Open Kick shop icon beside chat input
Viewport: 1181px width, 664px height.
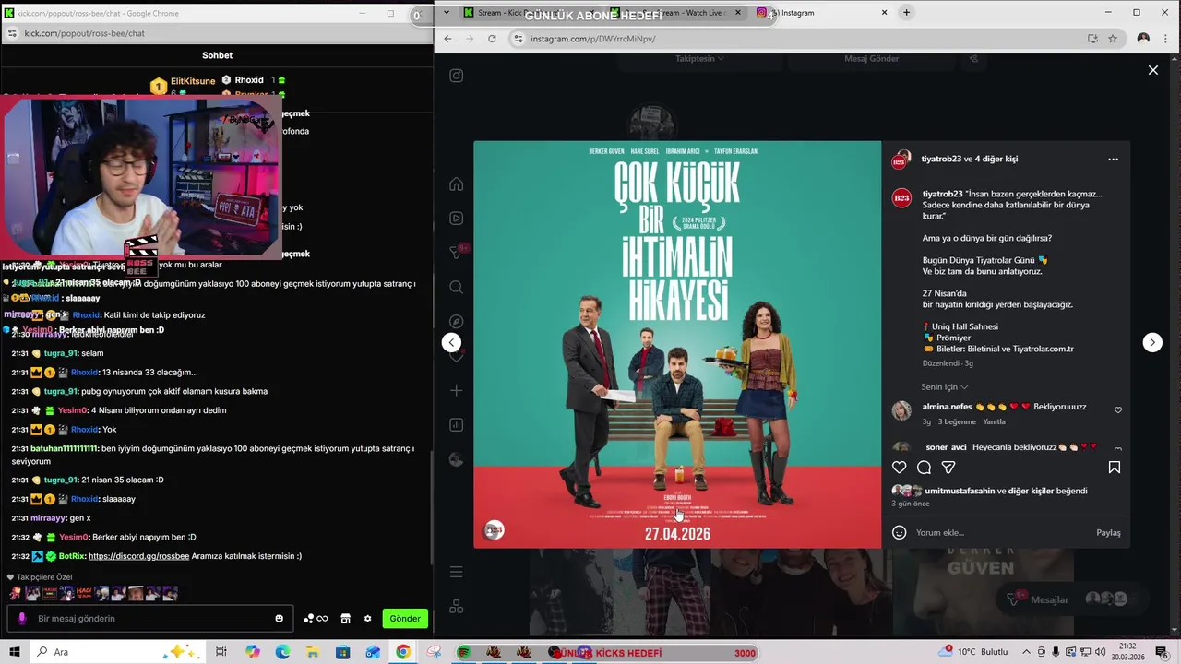[345, 619]
